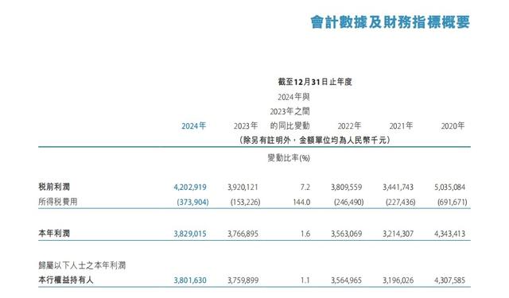
Task: Click the value 3,441,743
Action: pyautogui.click(x=398, y=188)
